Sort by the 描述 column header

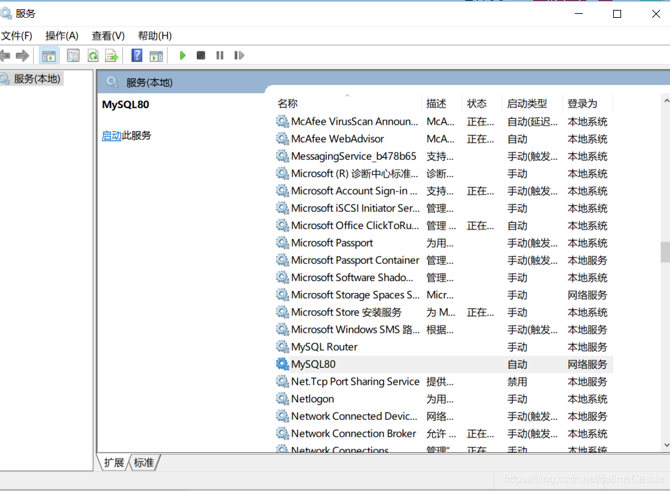click(436, 104)
